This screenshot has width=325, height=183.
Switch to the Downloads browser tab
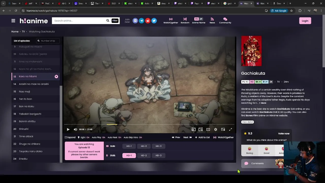coord(279,4)
